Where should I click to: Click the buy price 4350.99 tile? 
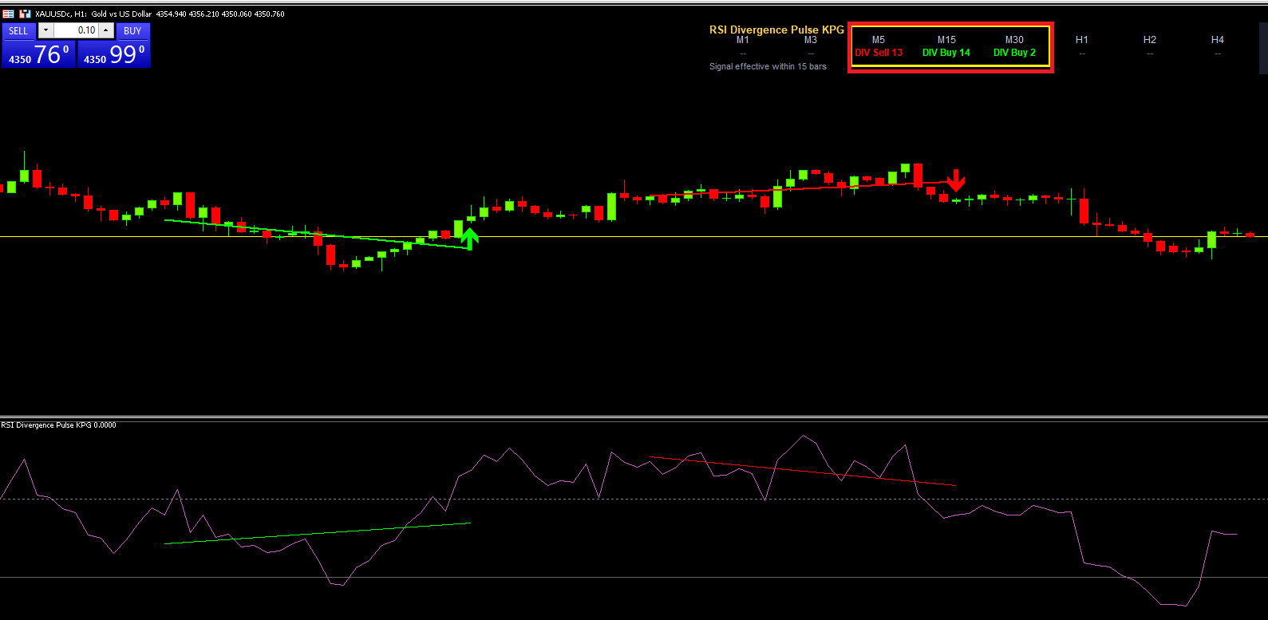click(x=114, y=54)
